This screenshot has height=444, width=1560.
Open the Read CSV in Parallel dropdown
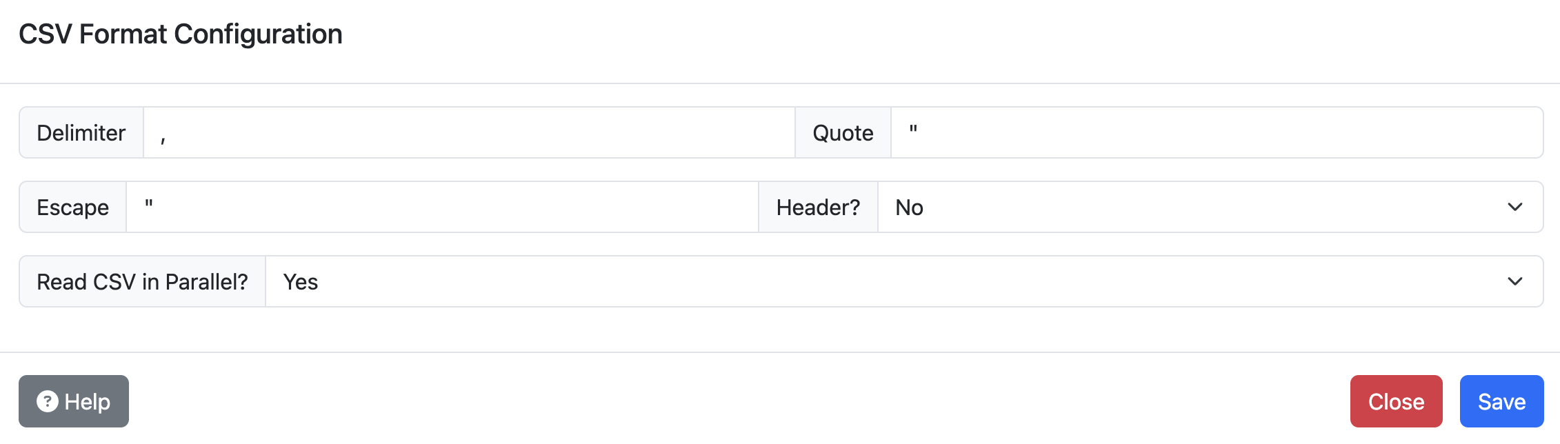pos(903,281)
